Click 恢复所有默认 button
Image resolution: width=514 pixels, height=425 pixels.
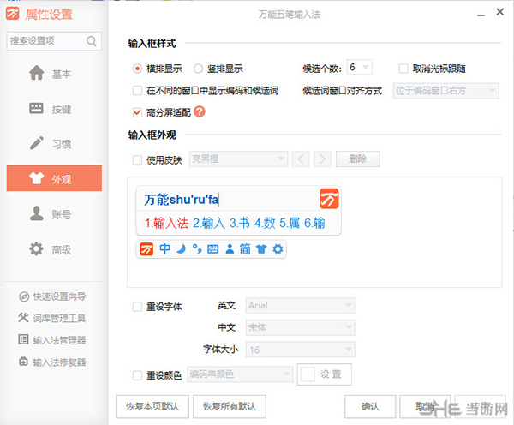(229, 407)
